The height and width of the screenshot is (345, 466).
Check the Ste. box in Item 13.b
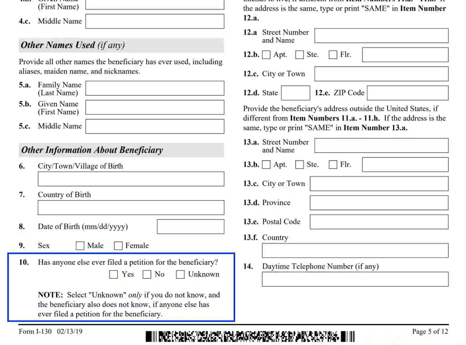pyautogui.click(x=299, y=165)
